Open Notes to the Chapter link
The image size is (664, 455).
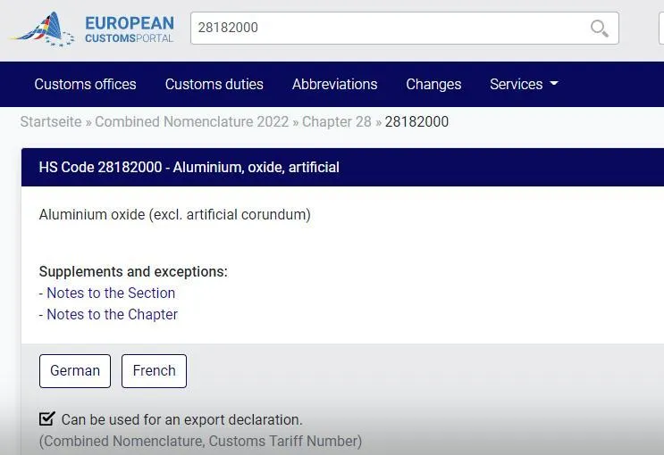pos(112,314)
